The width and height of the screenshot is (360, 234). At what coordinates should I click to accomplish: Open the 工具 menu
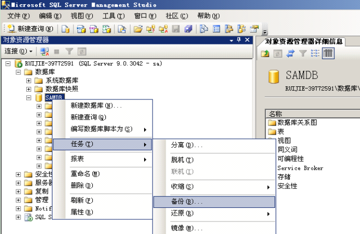113,16
